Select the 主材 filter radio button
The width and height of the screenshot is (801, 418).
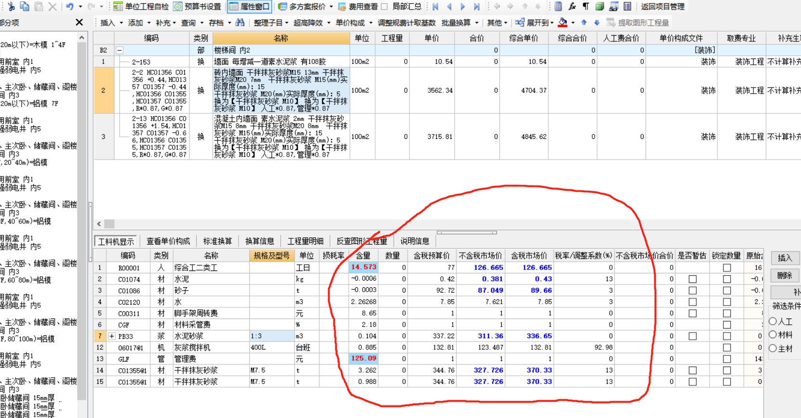(x=773, y=348)
